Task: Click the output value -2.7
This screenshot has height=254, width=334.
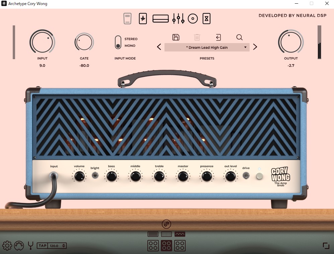Action: [x=291, y=66]
